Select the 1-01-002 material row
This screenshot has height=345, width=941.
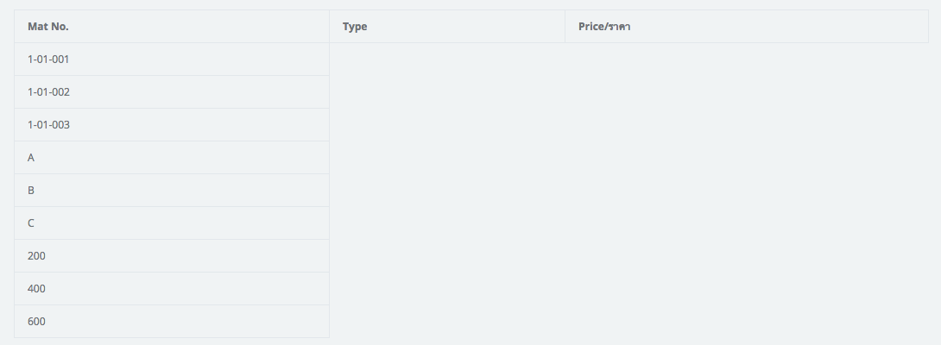tap(172, 91)
